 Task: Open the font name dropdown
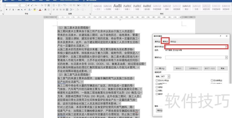click(x=19, y=5)
